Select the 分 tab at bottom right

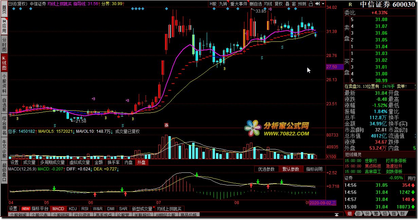(x=367, y=214)
